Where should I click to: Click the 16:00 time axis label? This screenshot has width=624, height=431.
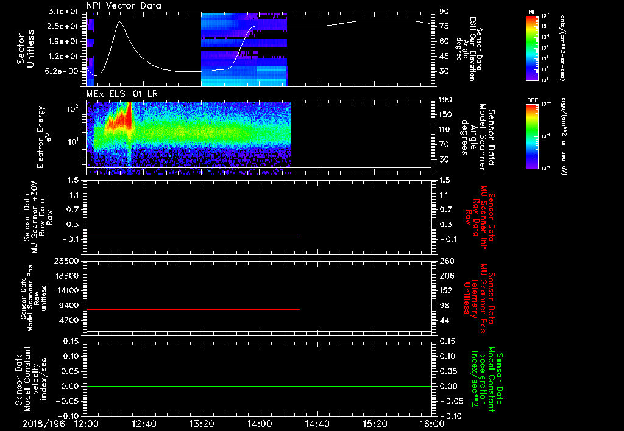[x=432, y=424]
